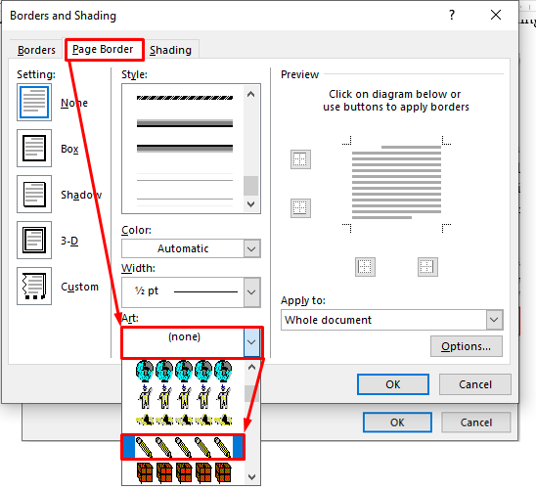536x490 pixels.
Task: Toggle the left border preview button
Action: pos(365,267)
